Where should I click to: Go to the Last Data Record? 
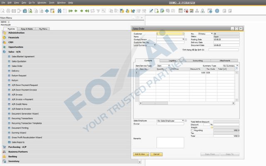point(87,11)
